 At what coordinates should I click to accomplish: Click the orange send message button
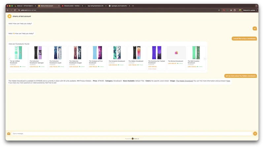click(255, 134)
